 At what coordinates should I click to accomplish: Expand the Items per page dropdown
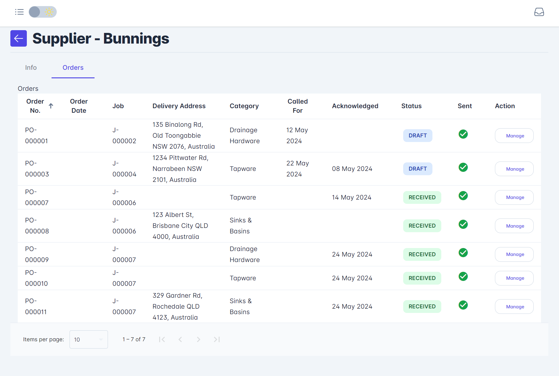click(88, 339)
